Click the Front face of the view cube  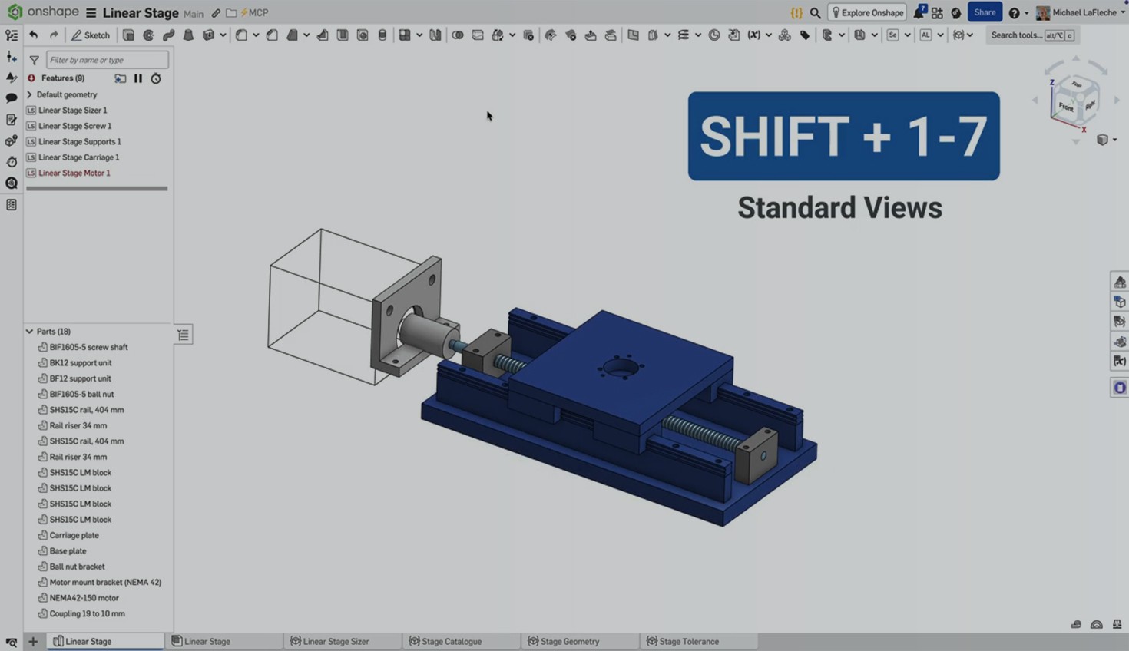(x=1065, y=107)
